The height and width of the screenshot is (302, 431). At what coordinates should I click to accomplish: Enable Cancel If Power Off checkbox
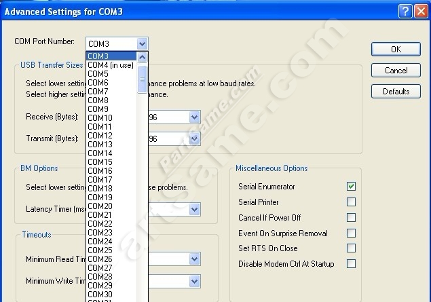tap(351, 218)
